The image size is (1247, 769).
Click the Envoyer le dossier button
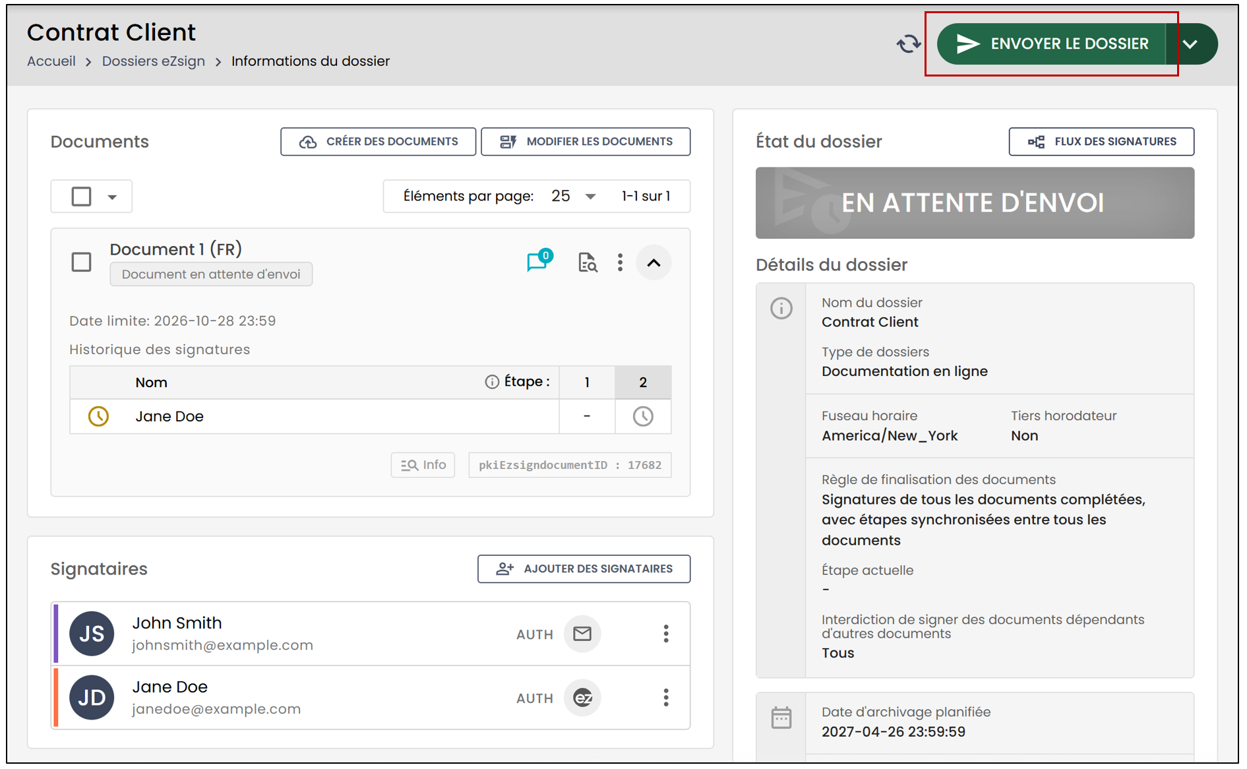(x=1051, y=44)
